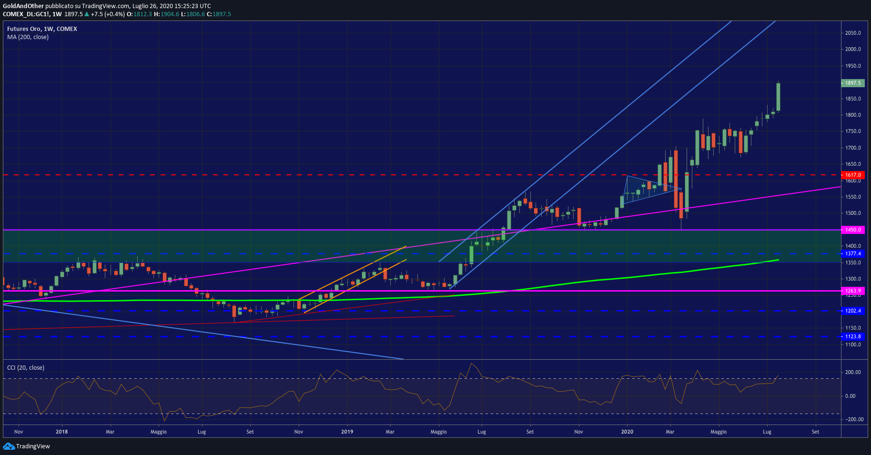This screenshot has height=455, width=871.
Task: Click the COMEX_DL:GC1! symbol text in header
Action: point(26,14)
